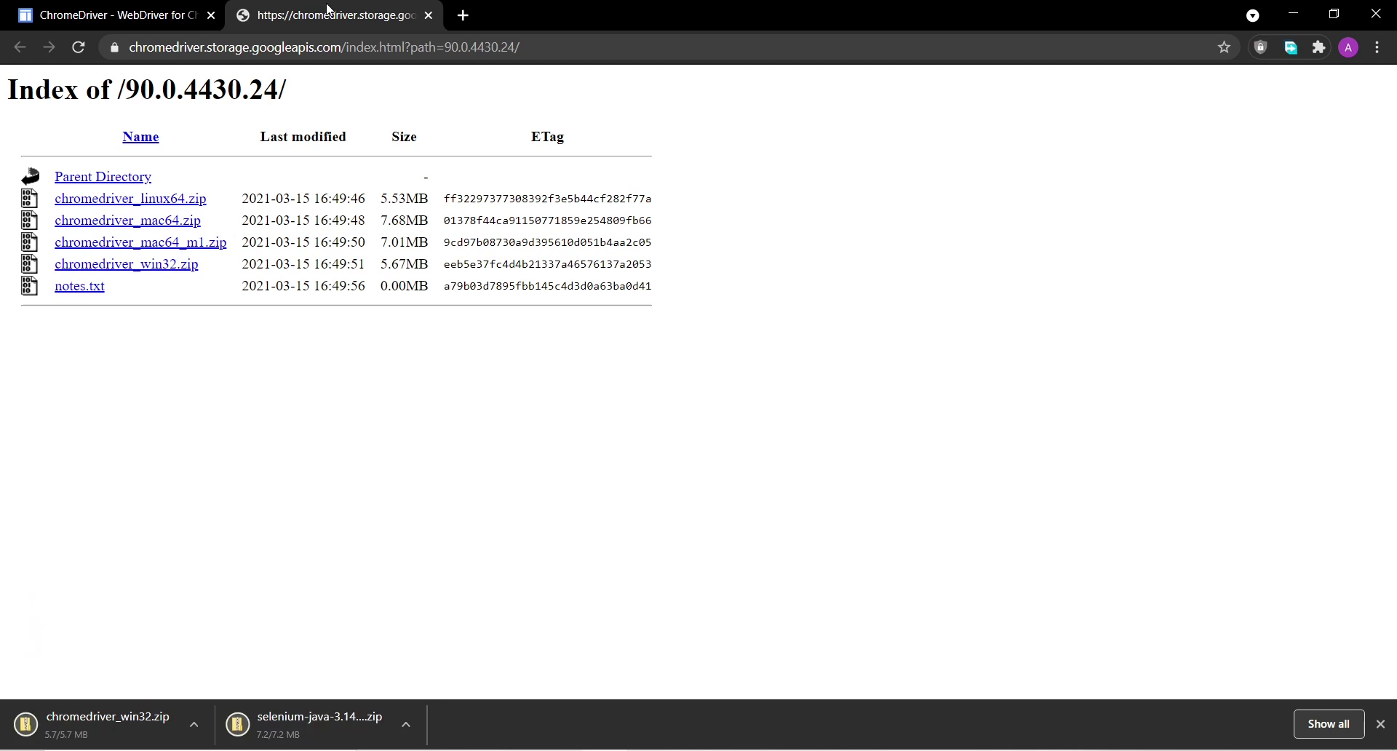Open the Chrome three-dot menu
1397x751 pixels.
(1377, 47)
